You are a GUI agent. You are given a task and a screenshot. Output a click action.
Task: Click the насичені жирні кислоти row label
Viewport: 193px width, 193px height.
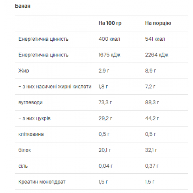coord(55,87)
